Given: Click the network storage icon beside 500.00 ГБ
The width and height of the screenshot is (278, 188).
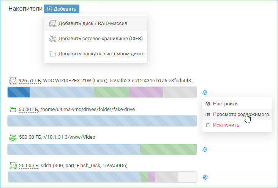Looking at the screenshot, I should (13, 137).
